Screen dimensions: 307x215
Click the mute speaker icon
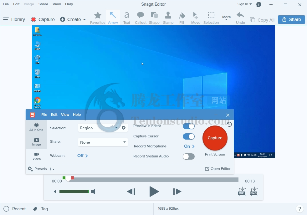[x=55, y=192]
